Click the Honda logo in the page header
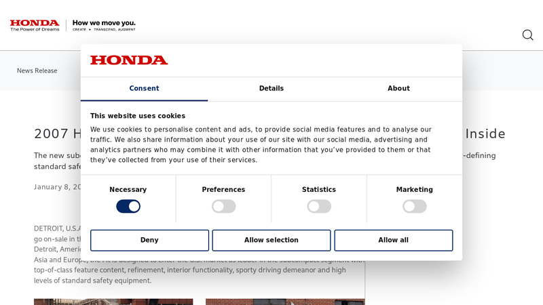 (35, 25)
